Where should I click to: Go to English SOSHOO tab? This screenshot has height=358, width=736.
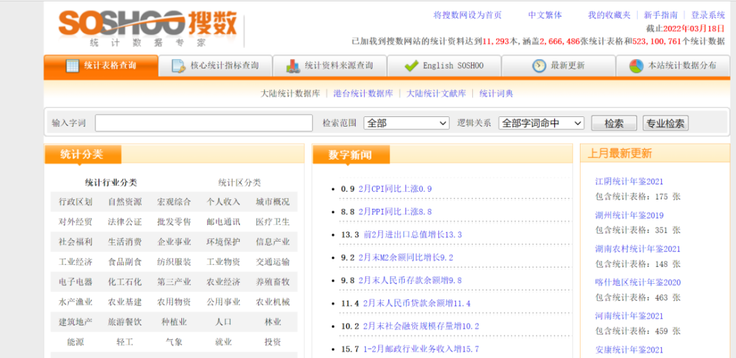click(x=444, y=65)
